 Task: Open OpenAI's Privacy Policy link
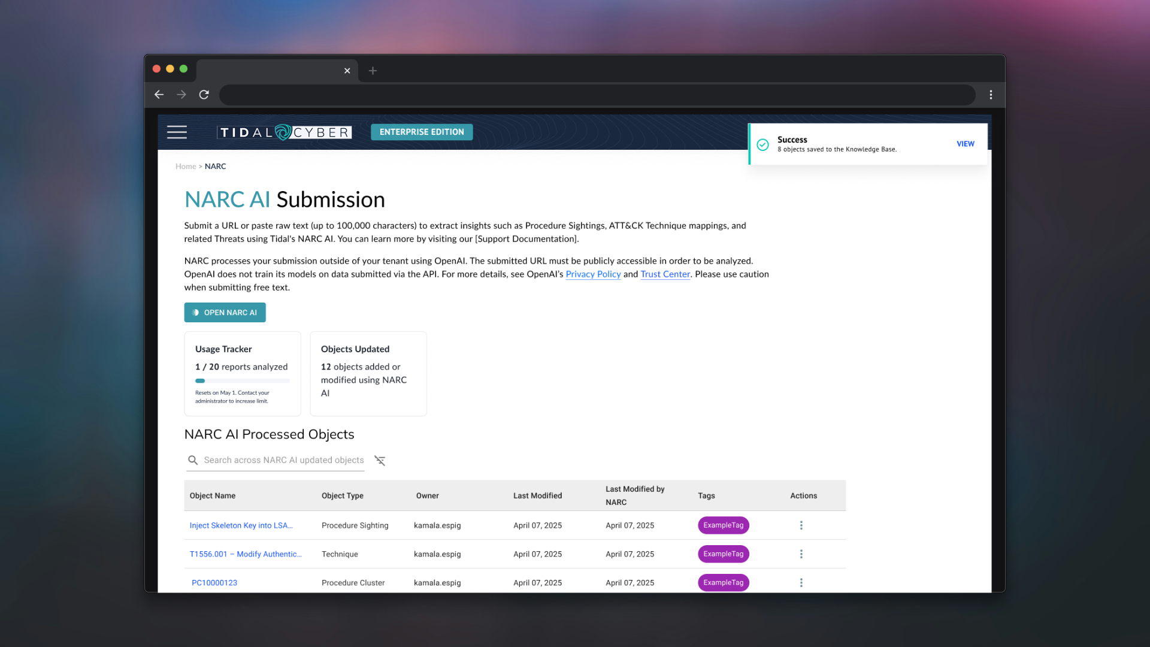[x=593, y=274]
